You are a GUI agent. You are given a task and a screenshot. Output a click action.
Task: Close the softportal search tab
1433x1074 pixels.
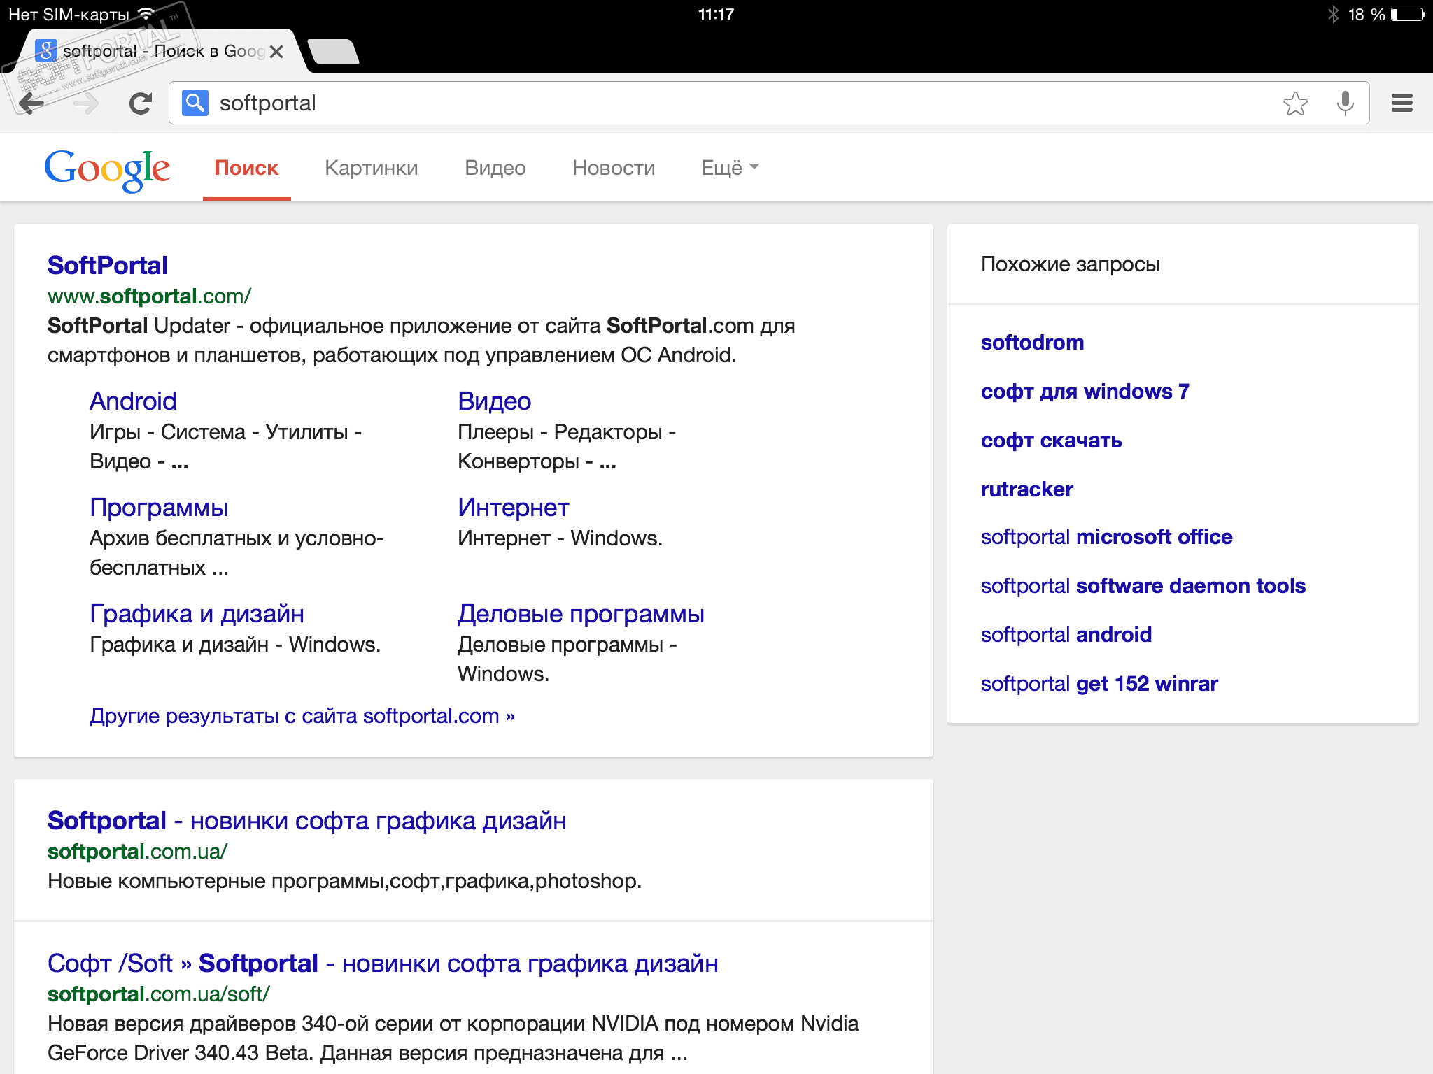[276, 52]
